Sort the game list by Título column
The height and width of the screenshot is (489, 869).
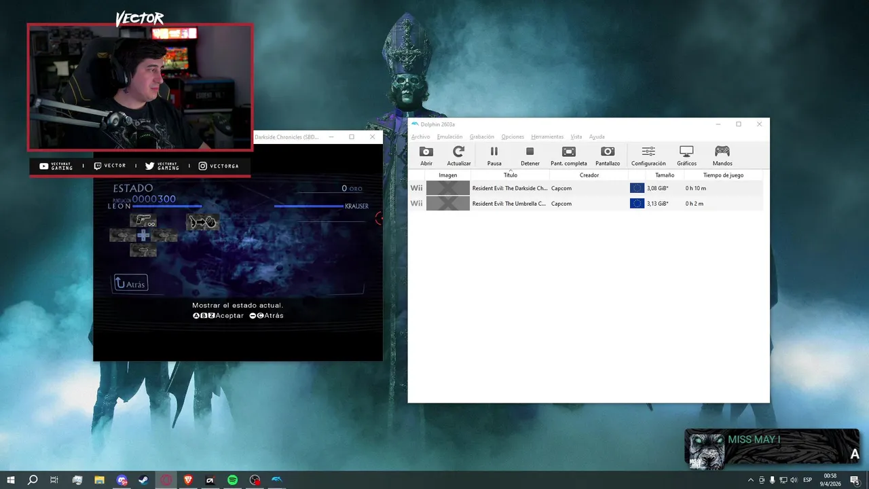510,175
